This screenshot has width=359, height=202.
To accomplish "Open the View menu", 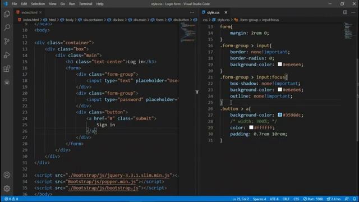I will pyautogui.click(x=52, y=4).
